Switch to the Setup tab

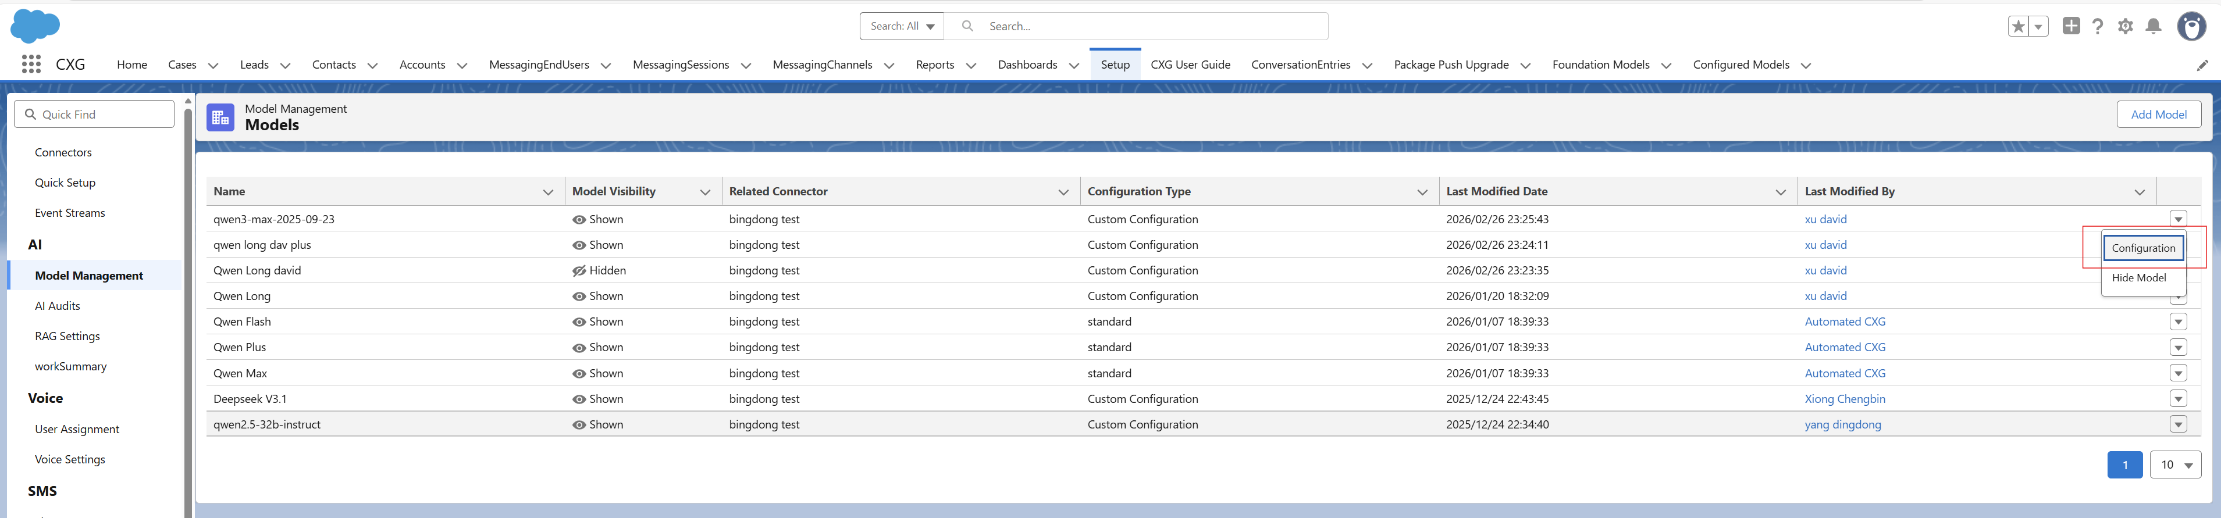1115,65
